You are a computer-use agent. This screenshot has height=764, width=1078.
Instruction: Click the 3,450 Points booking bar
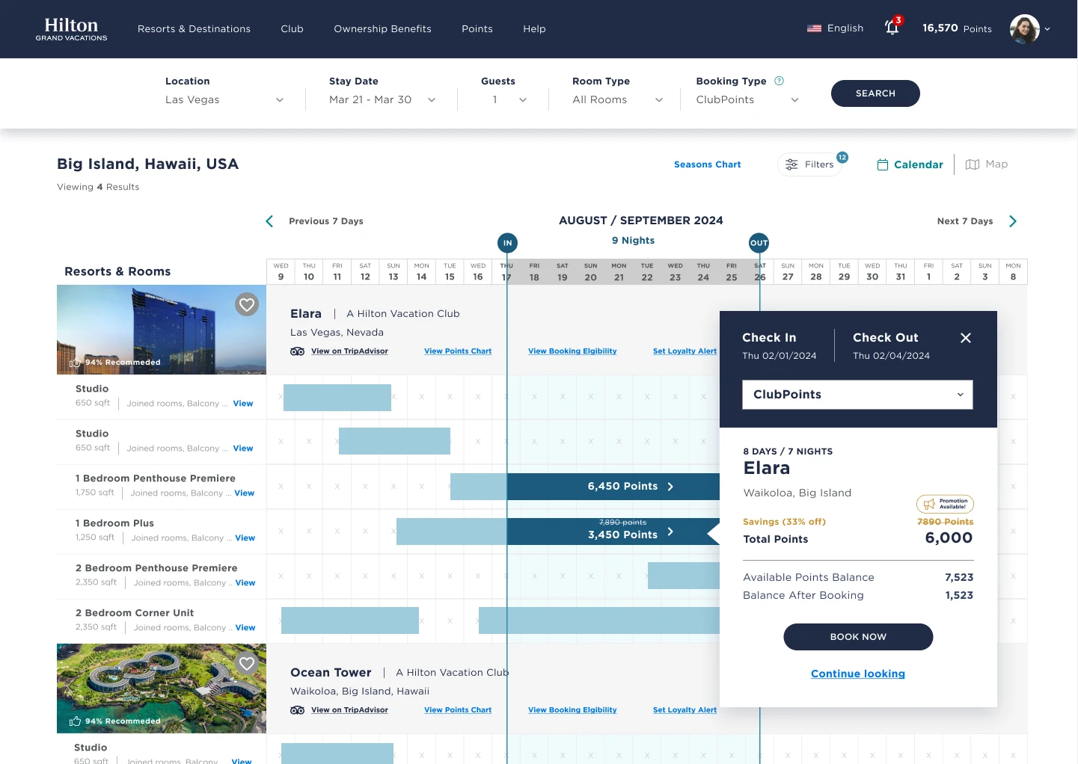pos(613,532)
